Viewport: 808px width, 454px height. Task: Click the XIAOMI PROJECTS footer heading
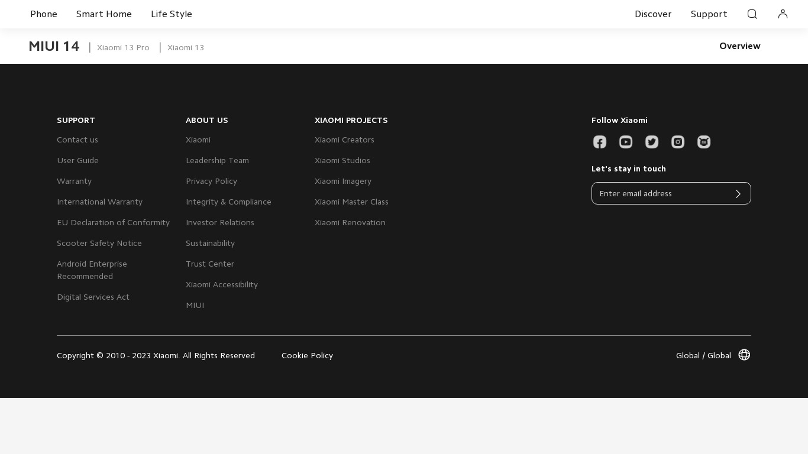coord(351,120)
